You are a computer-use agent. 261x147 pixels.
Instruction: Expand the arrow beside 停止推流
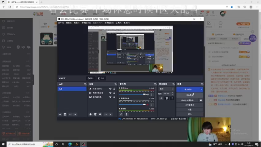click(201, 90)
